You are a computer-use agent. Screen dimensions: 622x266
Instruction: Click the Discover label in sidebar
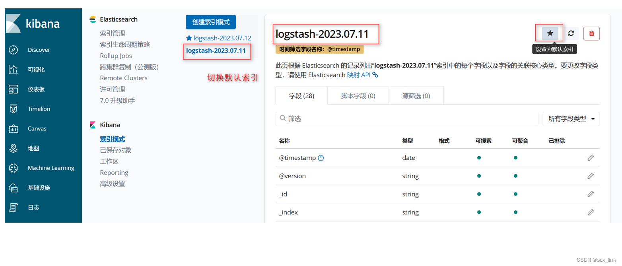pyautogui.click(x=39, y=50)
